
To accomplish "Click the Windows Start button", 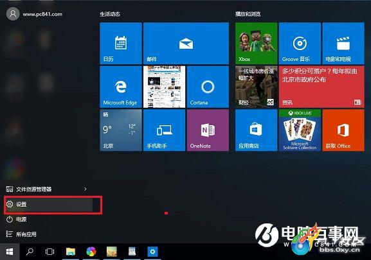I will 10,252.
